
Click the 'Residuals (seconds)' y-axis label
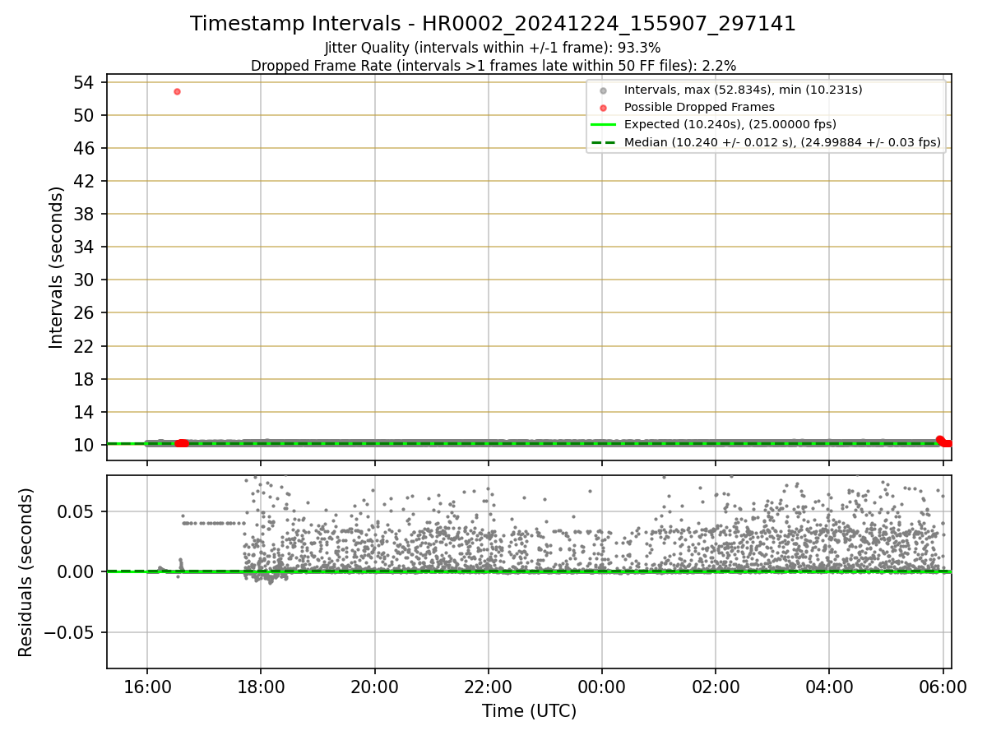click(x=25, y=572)
